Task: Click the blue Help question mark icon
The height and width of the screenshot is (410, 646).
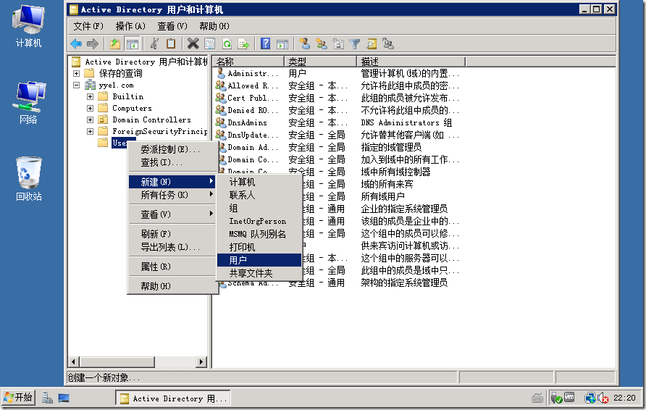Action: point(265,43)
